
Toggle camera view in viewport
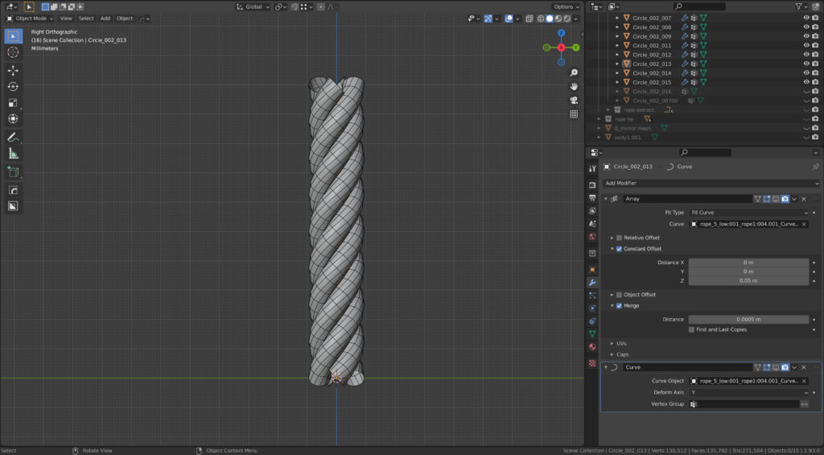pyautogui.click(x=574, y=100)
